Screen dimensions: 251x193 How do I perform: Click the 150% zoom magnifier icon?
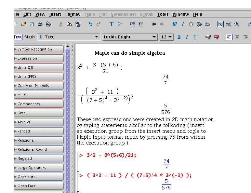tap(229, 24)
